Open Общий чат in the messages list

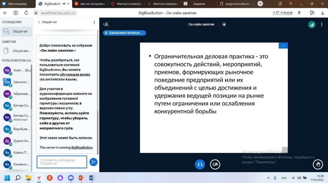pyautogui.click(x=17, y=32)
